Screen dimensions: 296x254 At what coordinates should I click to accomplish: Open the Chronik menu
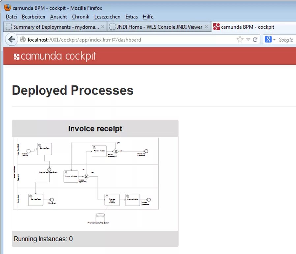(x=80, y=17)
